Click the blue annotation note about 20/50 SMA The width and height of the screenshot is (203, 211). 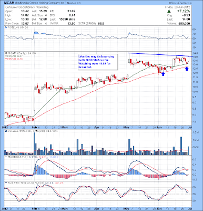click(98, 62)
